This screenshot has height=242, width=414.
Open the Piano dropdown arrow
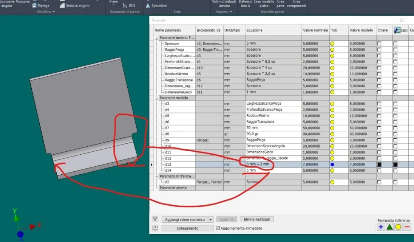(x=114, y=5)
